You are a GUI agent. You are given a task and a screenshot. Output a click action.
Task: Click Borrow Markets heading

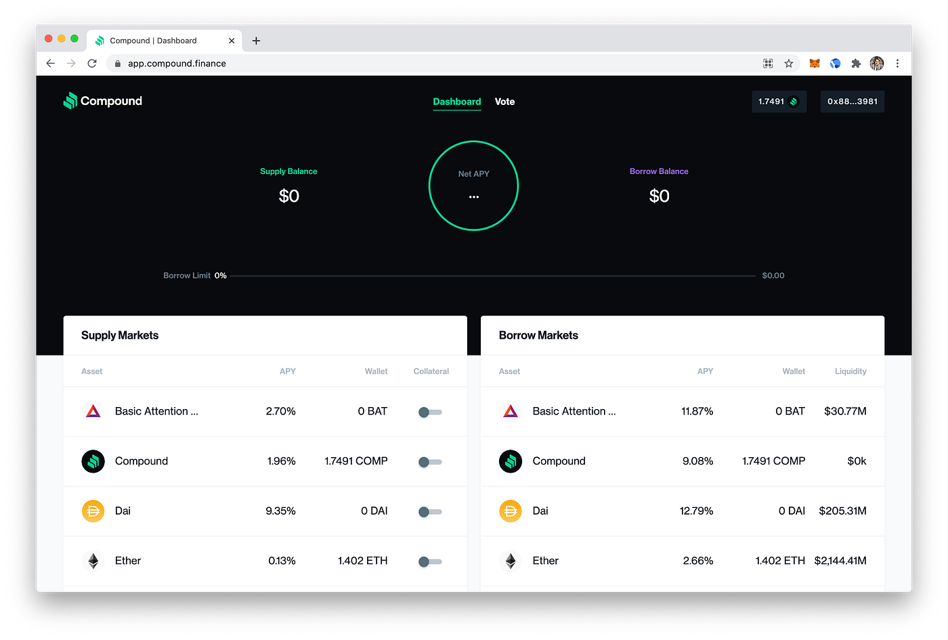point(538,335)
